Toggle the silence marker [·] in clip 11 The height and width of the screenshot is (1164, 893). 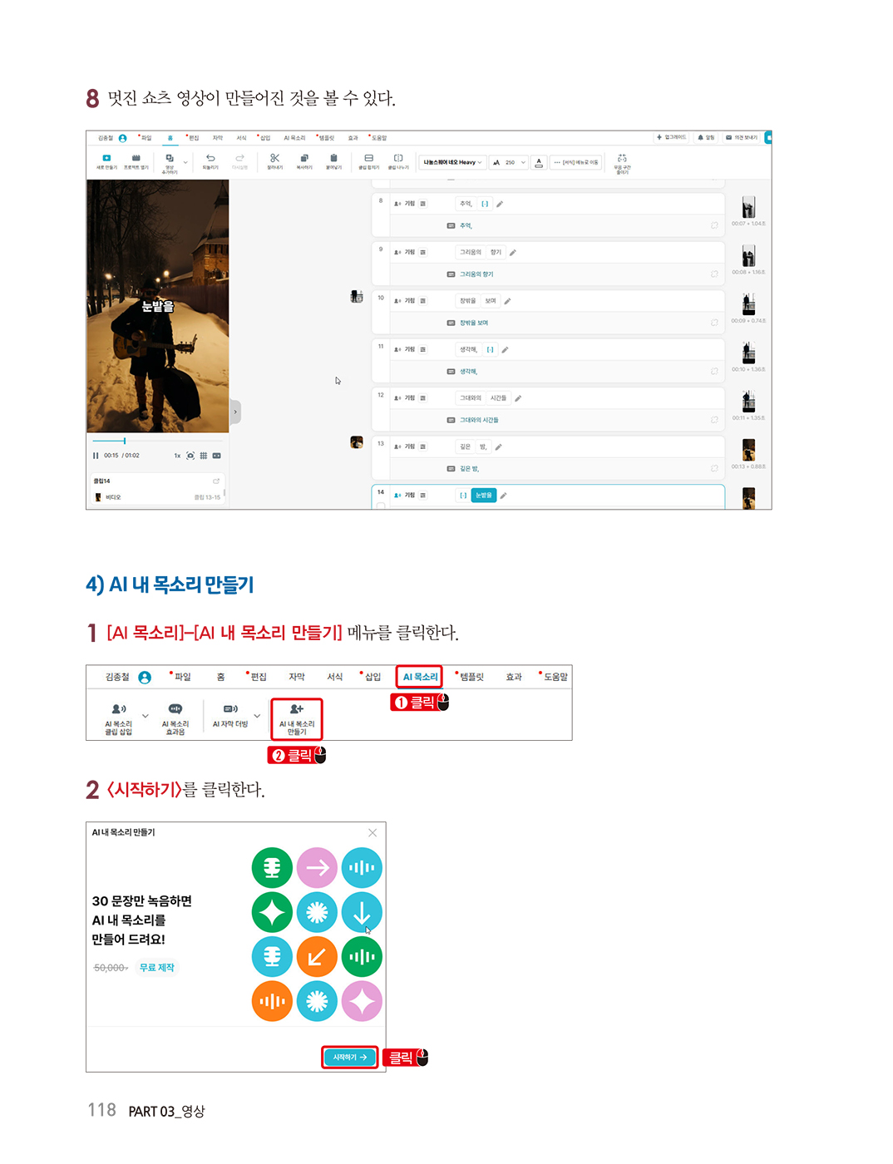tap(490, 349)
